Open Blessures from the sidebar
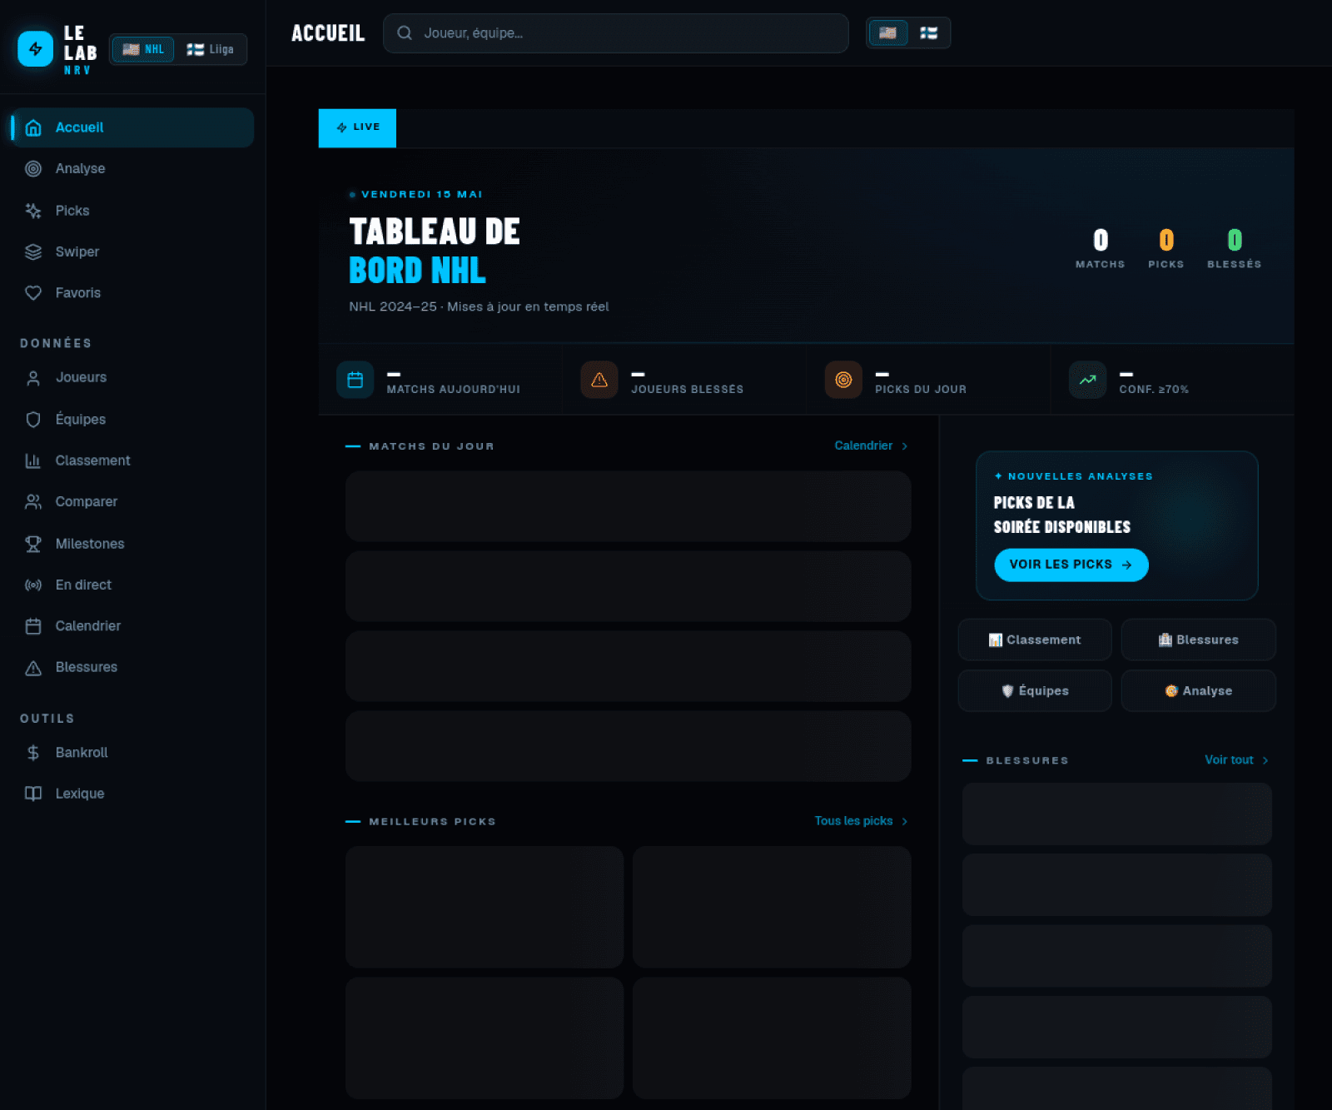The height and width of the screenshot is (1110, 1332). tap(132, 668)
